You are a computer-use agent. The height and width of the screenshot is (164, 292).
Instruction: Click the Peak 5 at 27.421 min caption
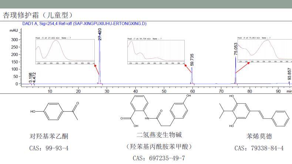(53, 38)
